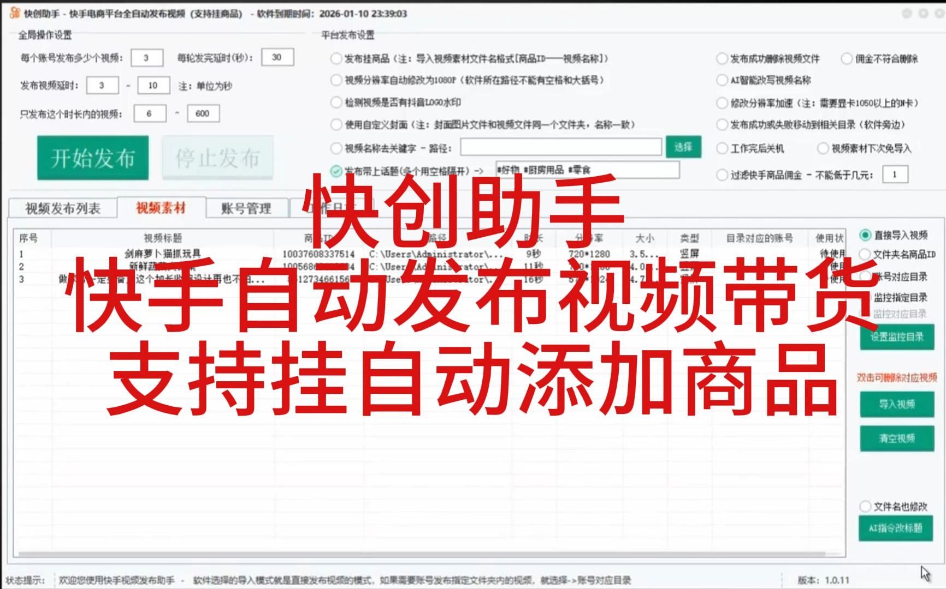Click product ID 10037608337514 cell
This screenshot has width=946, height=589.
coord(318,254)
